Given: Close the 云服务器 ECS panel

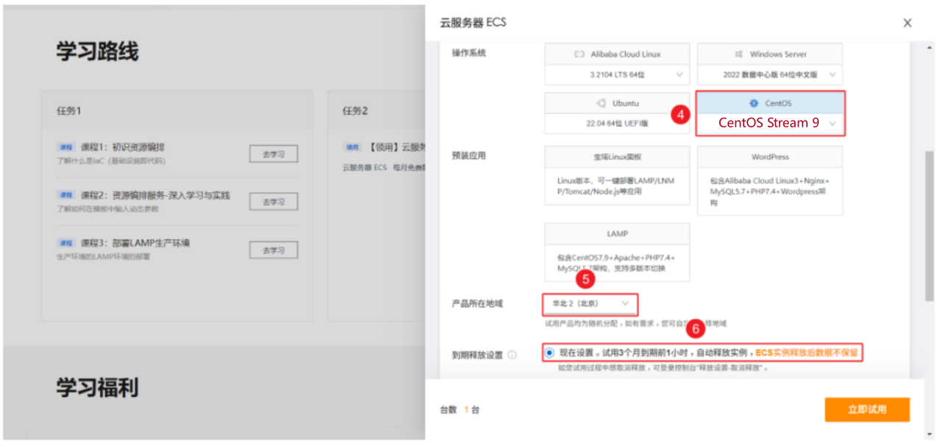Looking at the screenshot, I should (x=907, y=23).
